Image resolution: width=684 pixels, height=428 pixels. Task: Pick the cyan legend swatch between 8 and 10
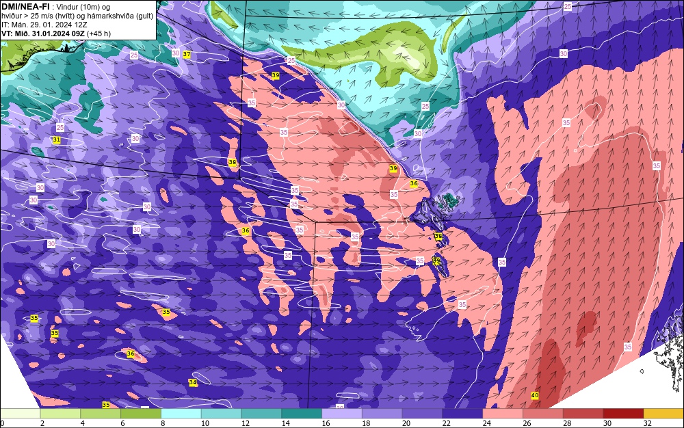pos(181,414)
